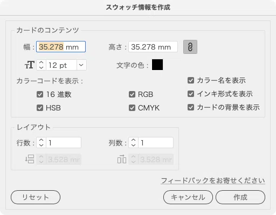This screenshot has height=215, width=276.
Task: Click the column spacing 3.528 field
Action: click(156, 159)
